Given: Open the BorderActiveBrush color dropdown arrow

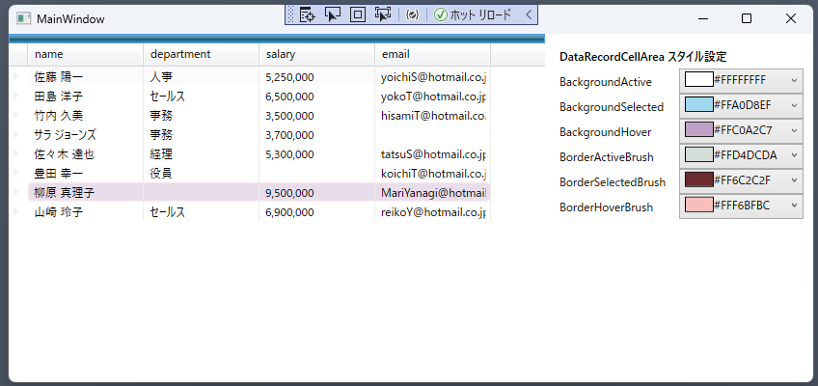Looking at the screenshot, I should [794, 155].
